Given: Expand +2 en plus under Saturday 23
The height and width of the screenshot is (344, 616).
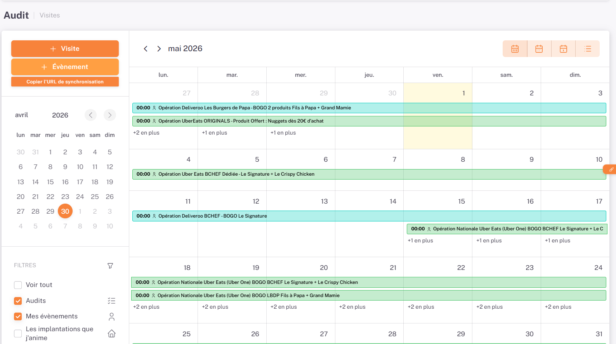Looking at the screenshot, I should 489,307.
